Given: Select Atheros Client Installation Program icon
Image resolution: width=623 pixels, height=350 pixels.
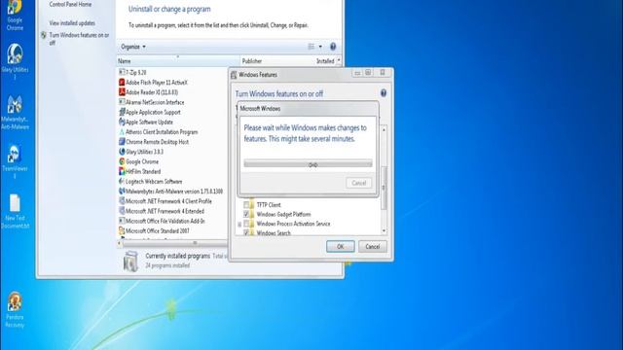Looking at the screenshot, I should point(122,132).
